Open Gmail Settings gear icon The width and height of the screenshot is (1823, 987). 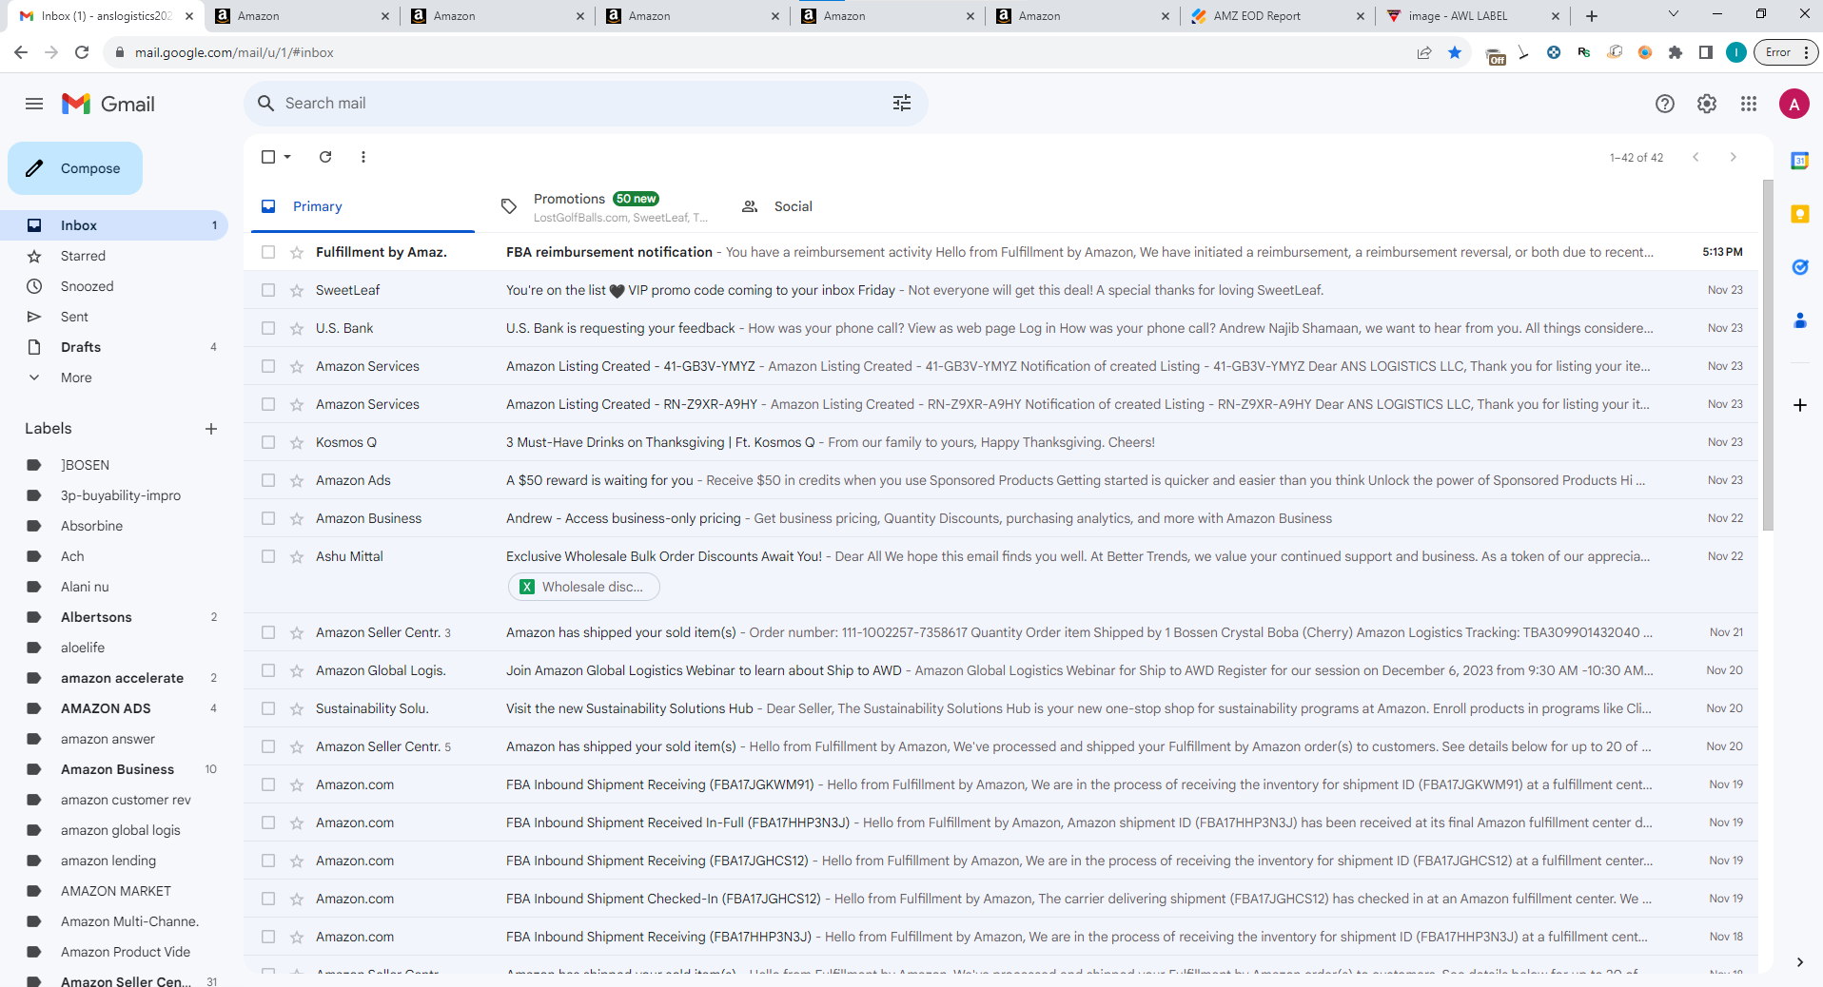[1707, 104]
